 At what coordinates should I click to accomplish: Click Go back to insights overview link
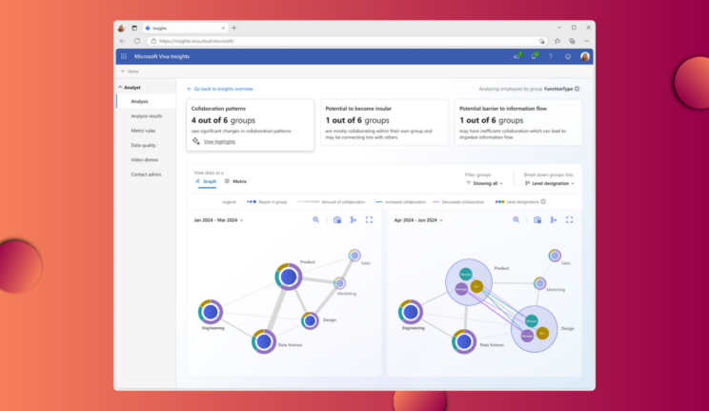(x=220, y=89)
